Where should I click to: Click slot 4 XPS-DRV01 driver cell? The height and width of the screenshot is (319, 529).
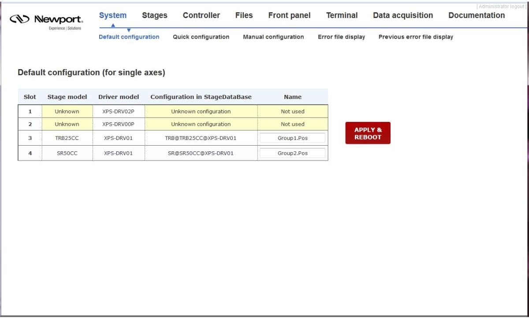click(119, 153)
